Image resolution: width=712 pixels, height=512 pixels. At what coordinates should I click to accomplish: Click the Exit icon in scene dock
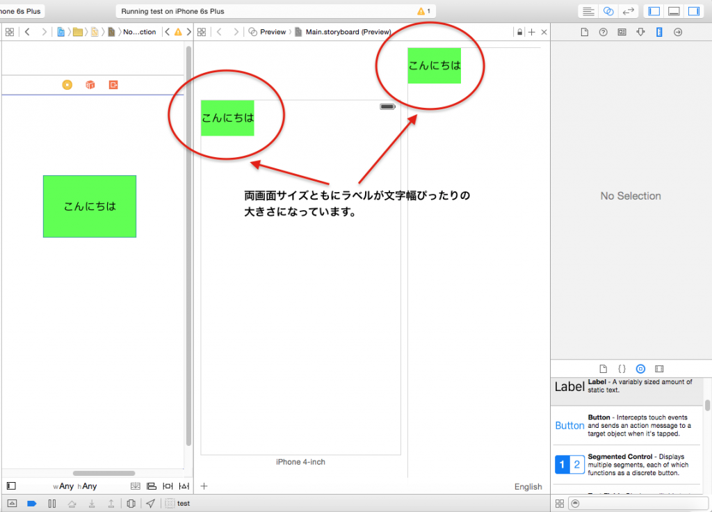113,85
